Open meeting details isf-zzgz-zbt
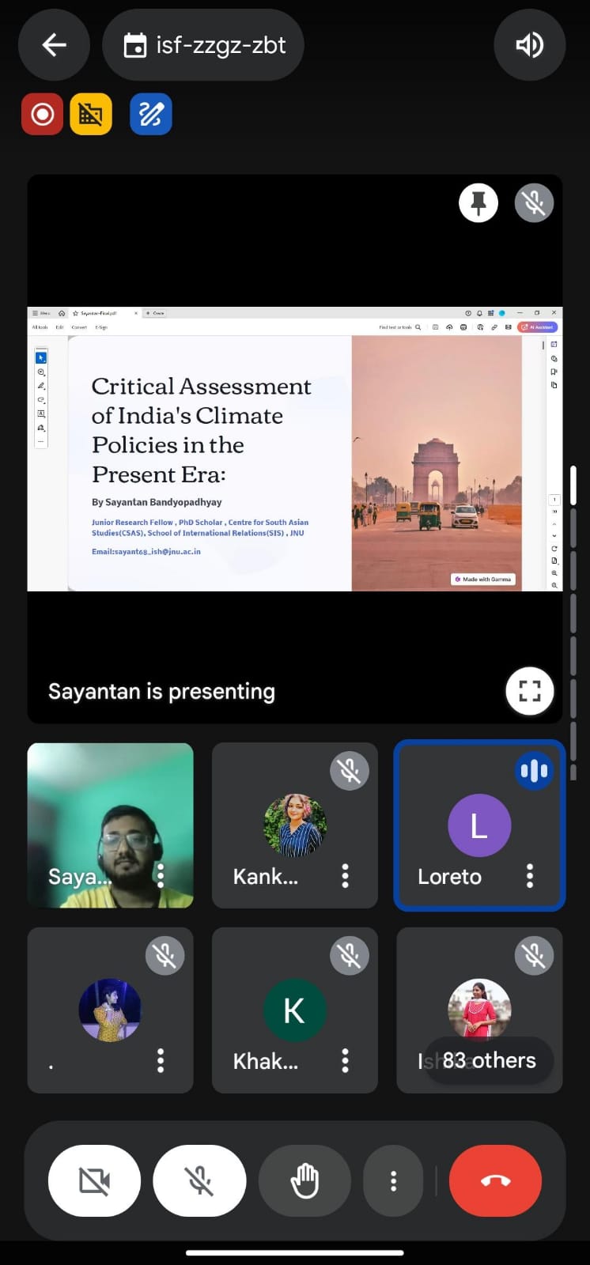The image size is (590, 1265). pyautogui.click(x=203, y=45)
